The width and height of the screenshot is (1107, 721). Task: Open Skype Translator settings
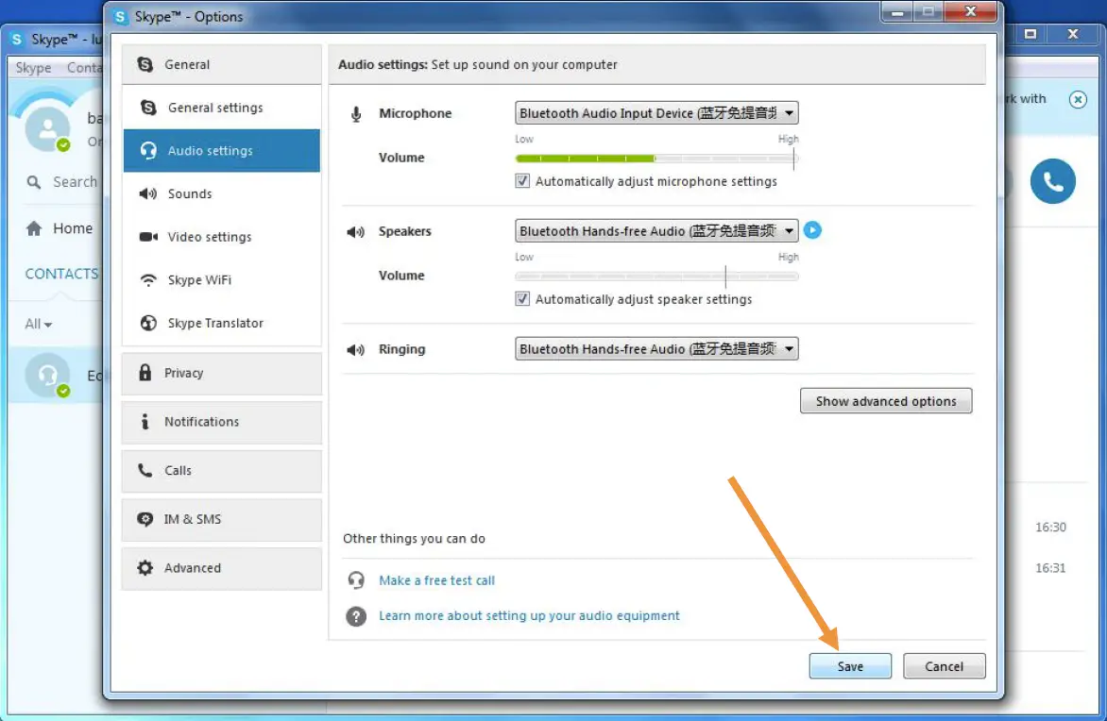pyautogui.click(x=221, y=323)
